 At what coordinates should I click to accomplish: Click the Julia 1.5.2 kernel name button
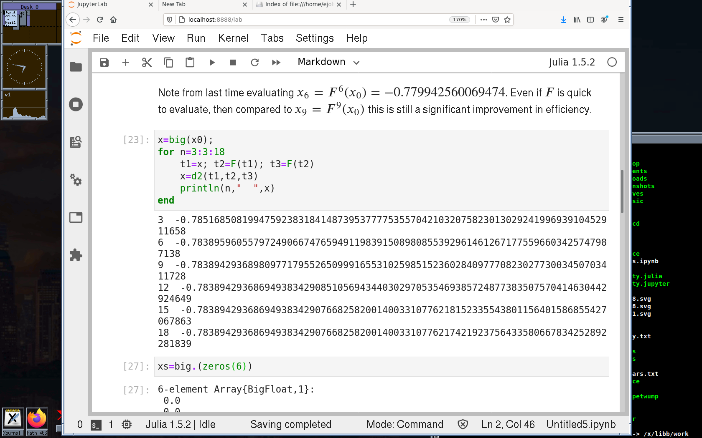571,62
